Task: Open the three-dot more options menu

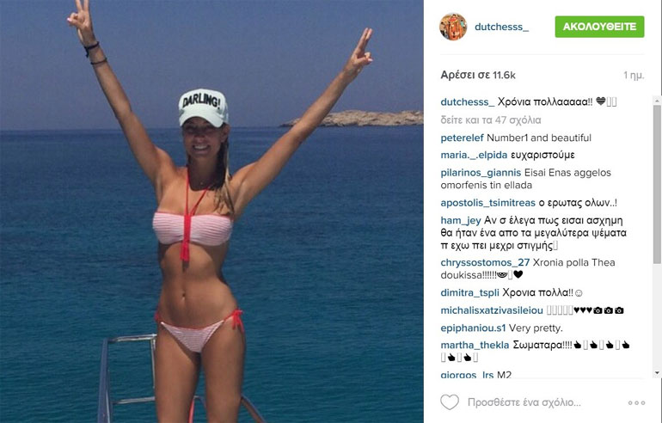Action: coord(636,402)
